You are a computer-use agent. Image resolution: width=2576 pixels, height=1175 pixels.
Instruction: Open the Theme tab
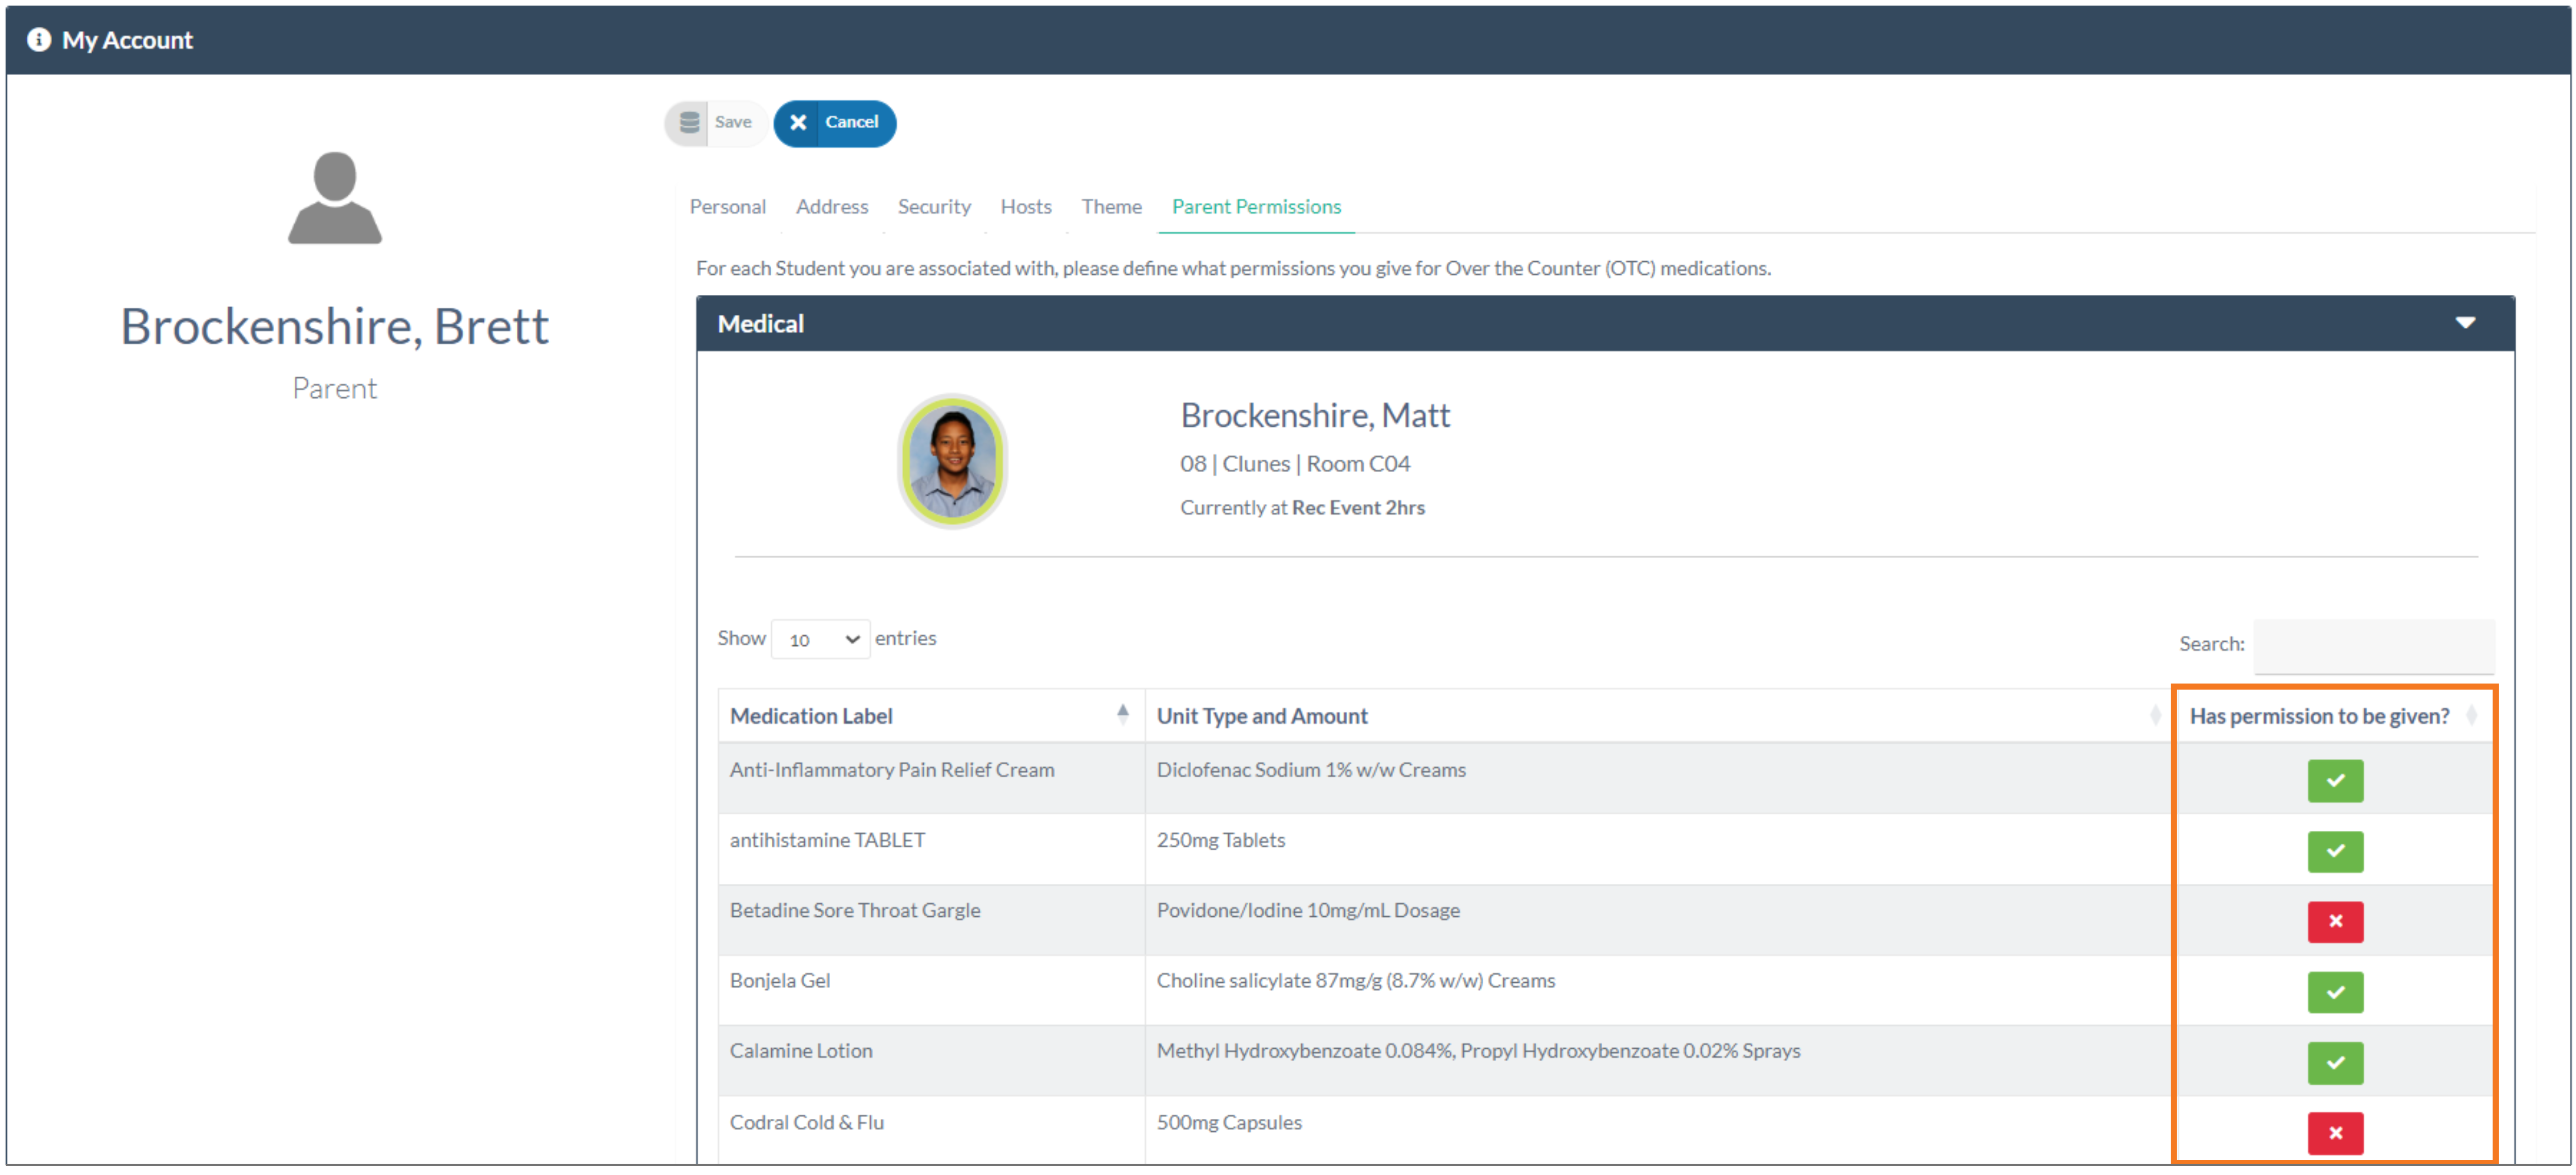point(1110,207)
